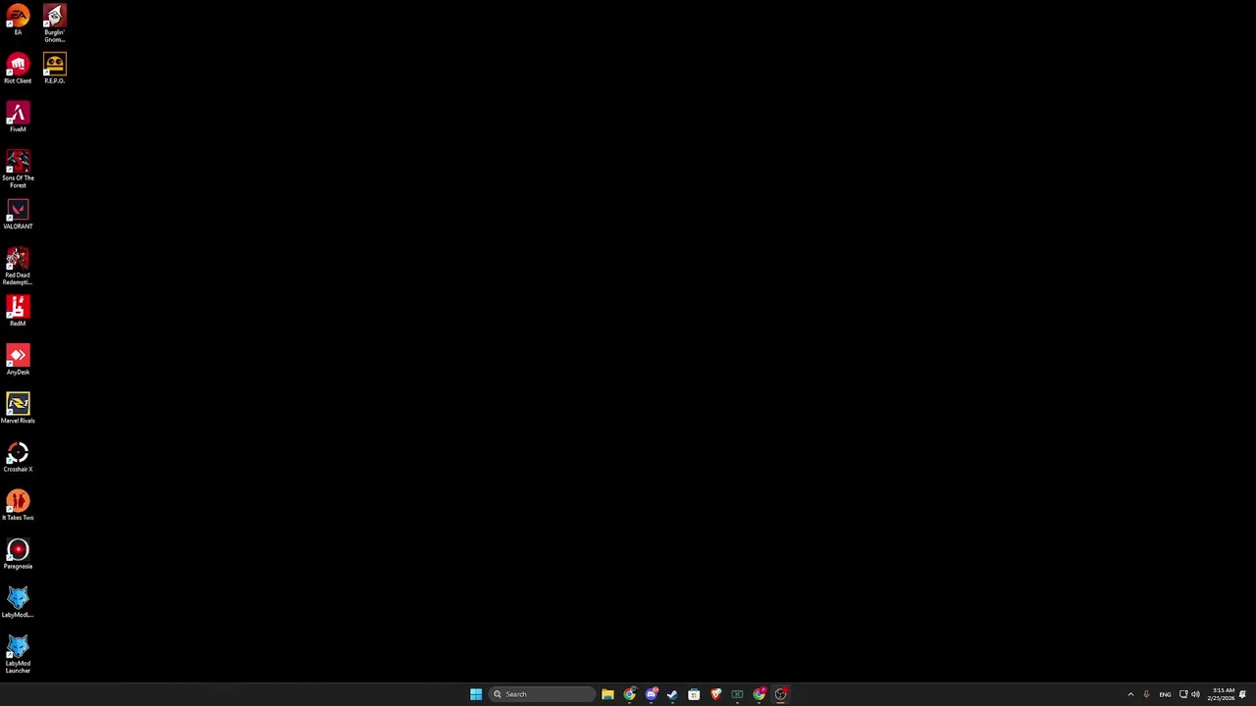Image resolution: width=1256 pixels, height=706 pixels.
Task: Select the AnyDesk desktop shortcut
Action: 18,360
